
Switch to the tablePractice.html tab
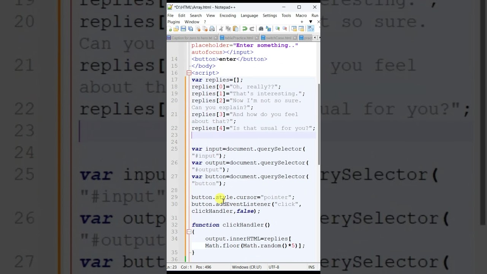click(239, 38)
